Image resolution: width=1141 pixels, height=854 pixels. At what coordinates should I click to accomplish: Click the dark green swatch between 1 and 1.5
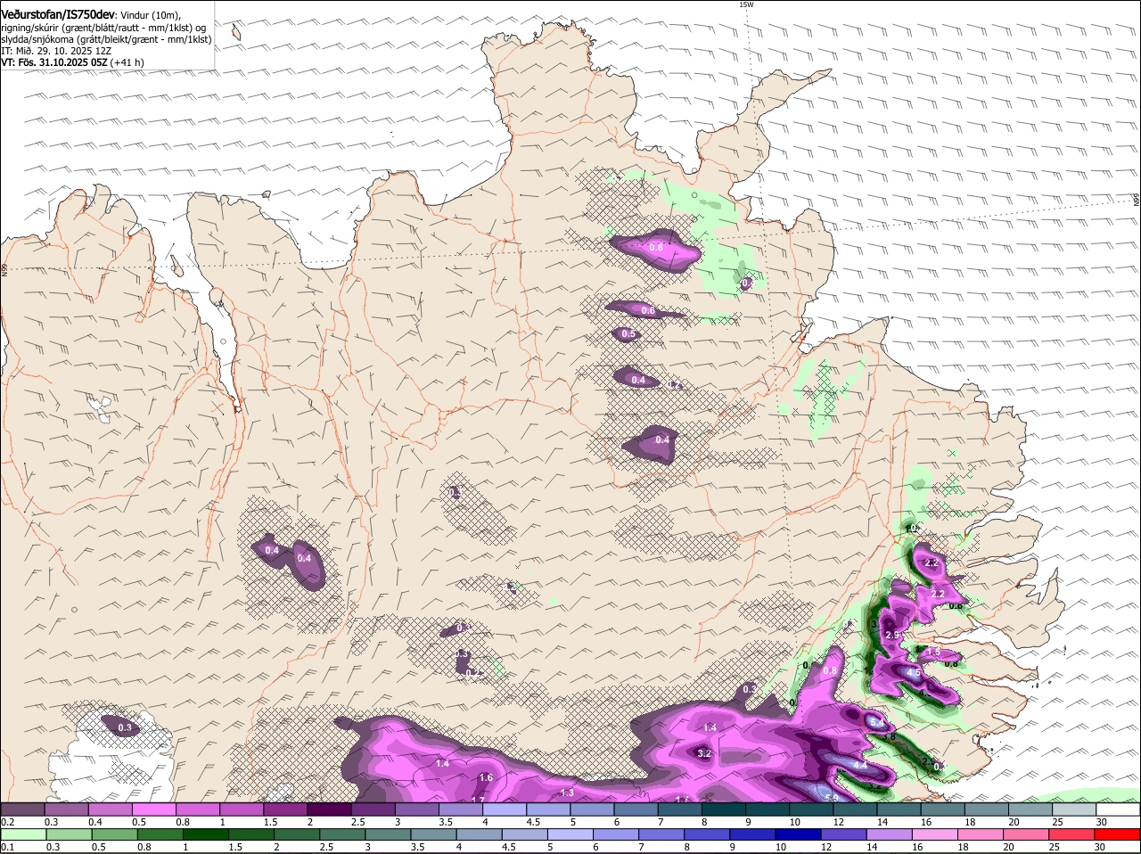[206, 834]
